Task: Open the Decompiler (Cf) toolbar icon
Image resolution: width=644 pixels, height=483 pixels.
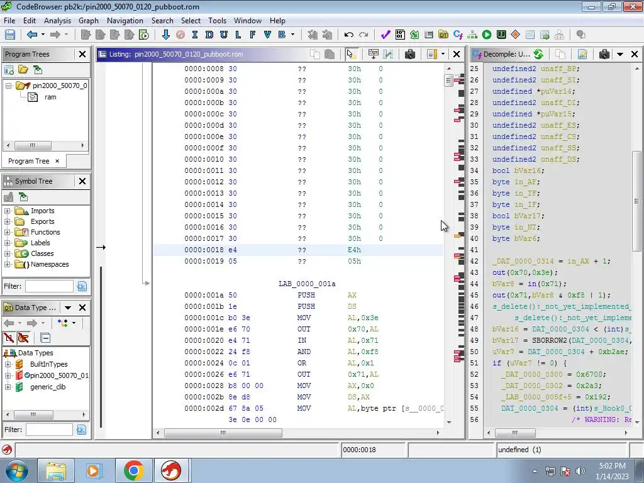Action: [458, 35]
